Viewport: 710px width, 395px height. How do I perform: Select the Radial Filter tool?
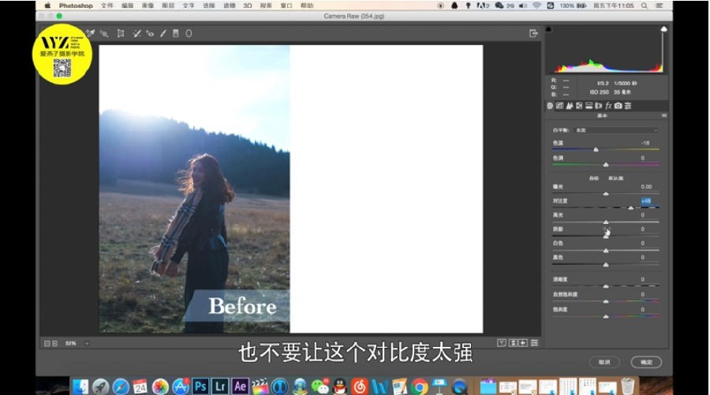tap(189, 33)
